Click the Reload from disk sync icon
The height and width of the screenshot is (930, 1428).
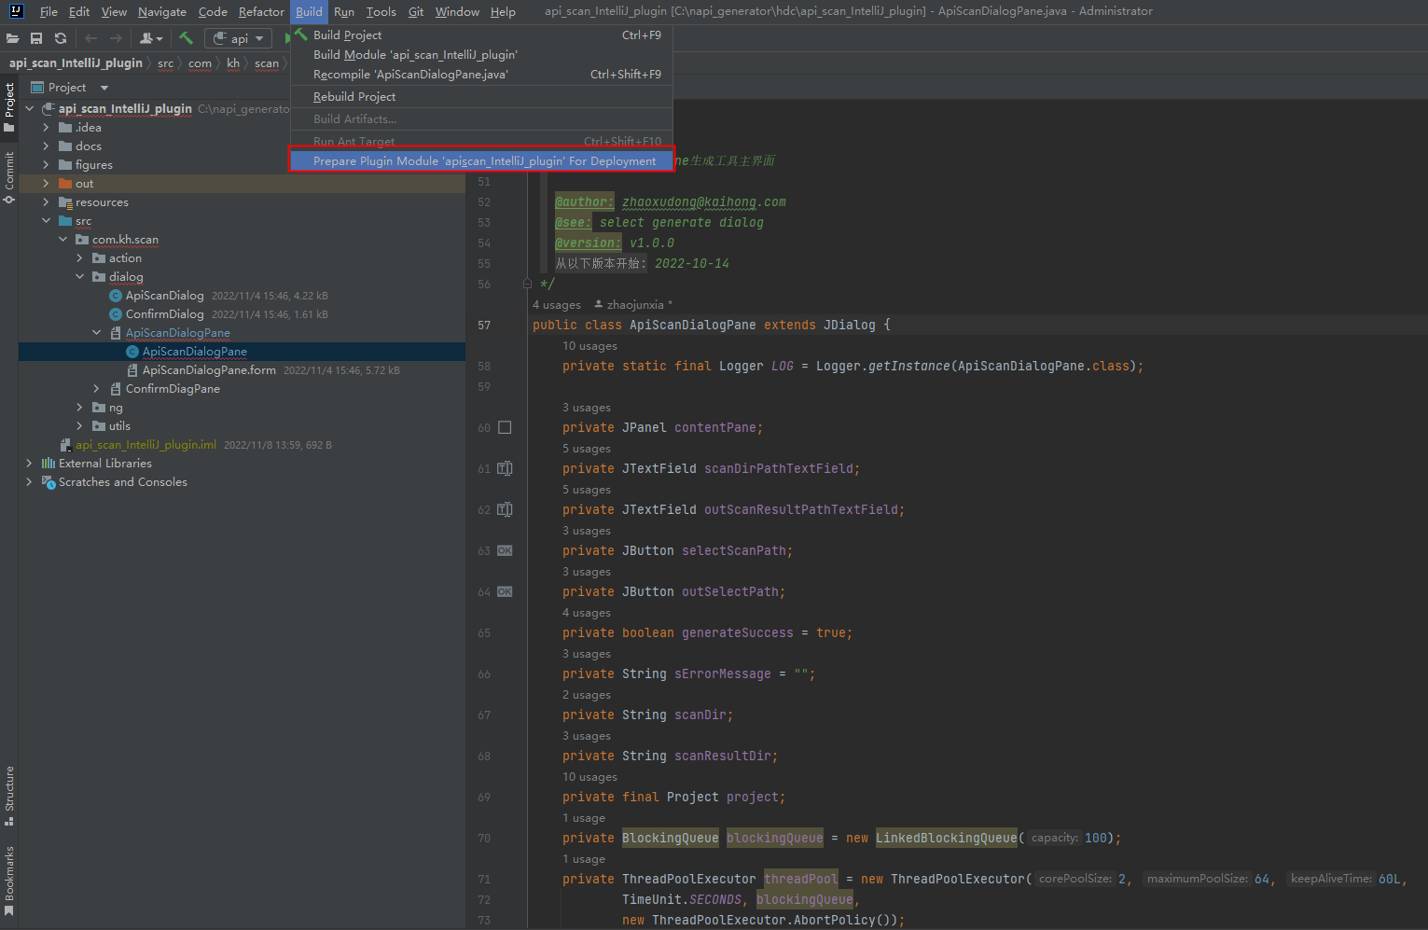click(61, 38)
